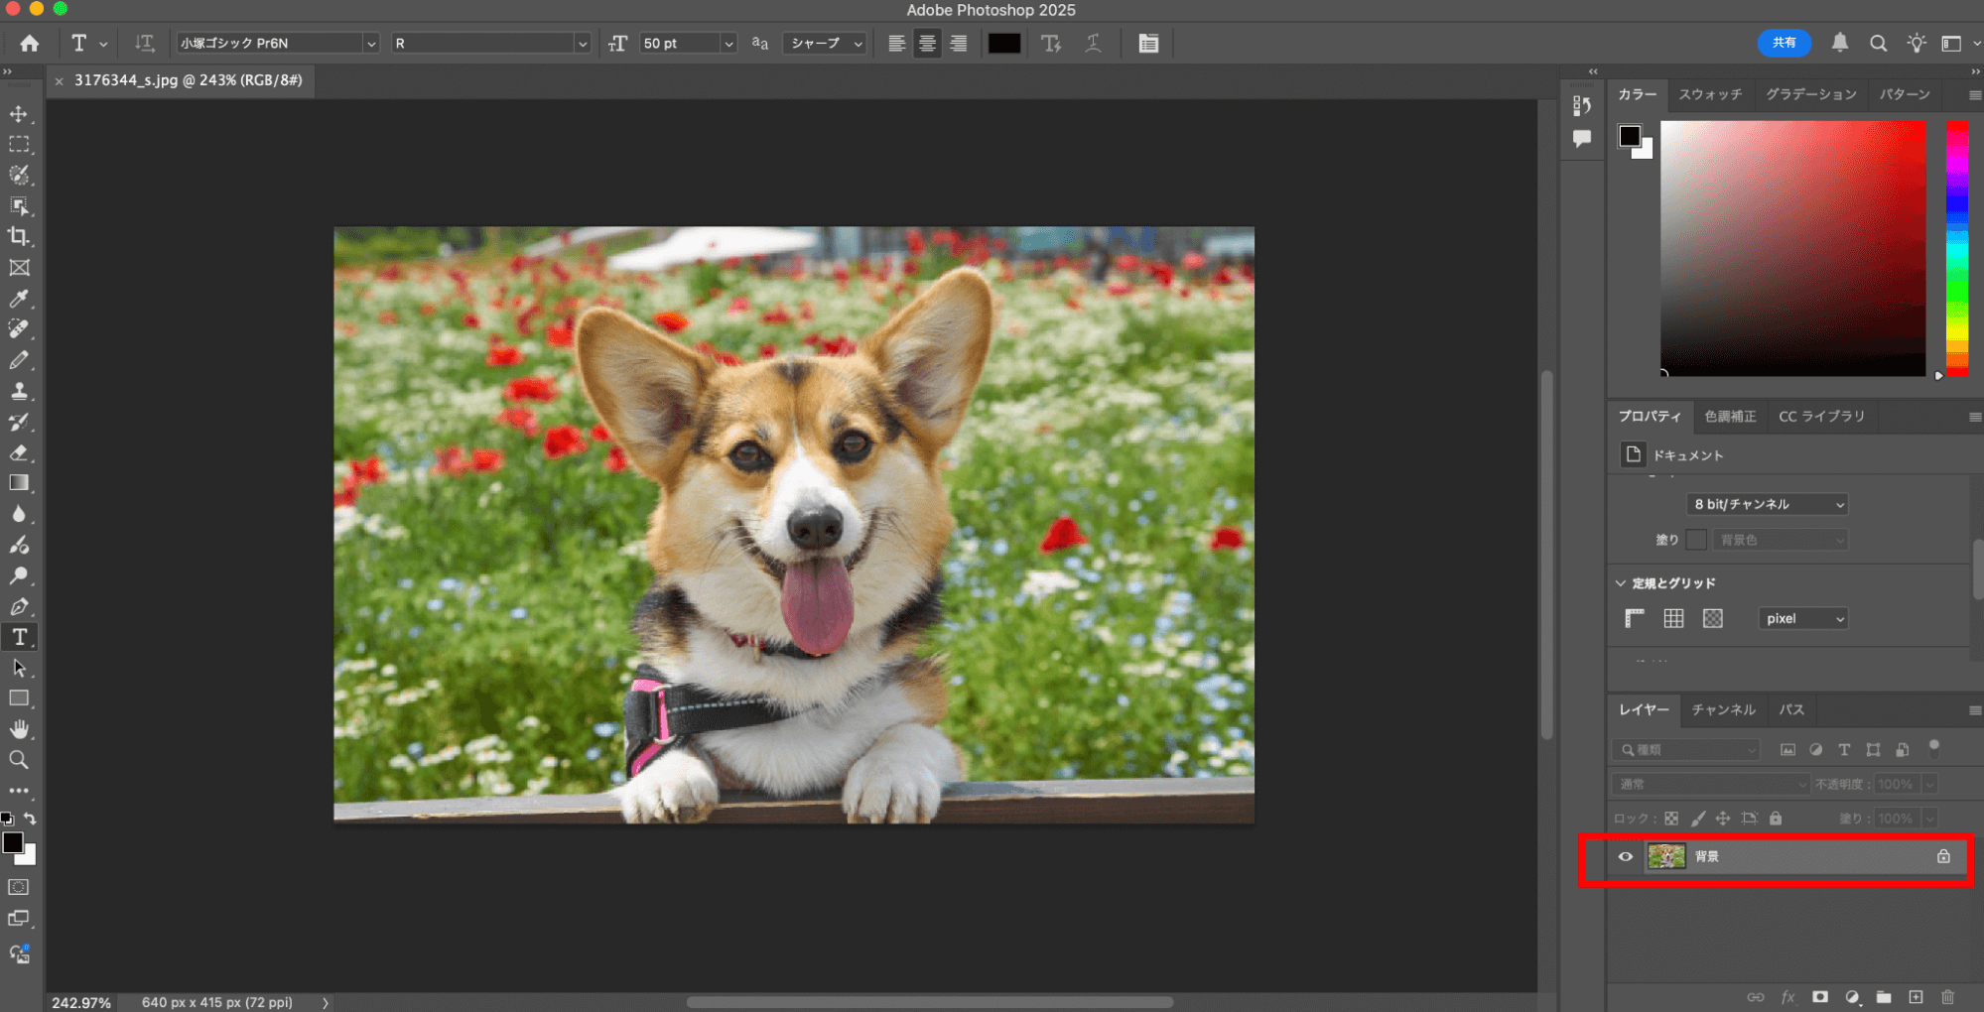Select the Rectangle shape tool
The width and height of the screenshot is (1984, 1012).
tap(19, 698)
